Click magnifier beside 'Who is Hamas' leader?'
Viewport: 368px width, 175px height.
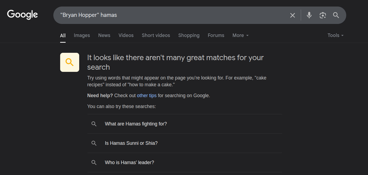click(94, 162)
